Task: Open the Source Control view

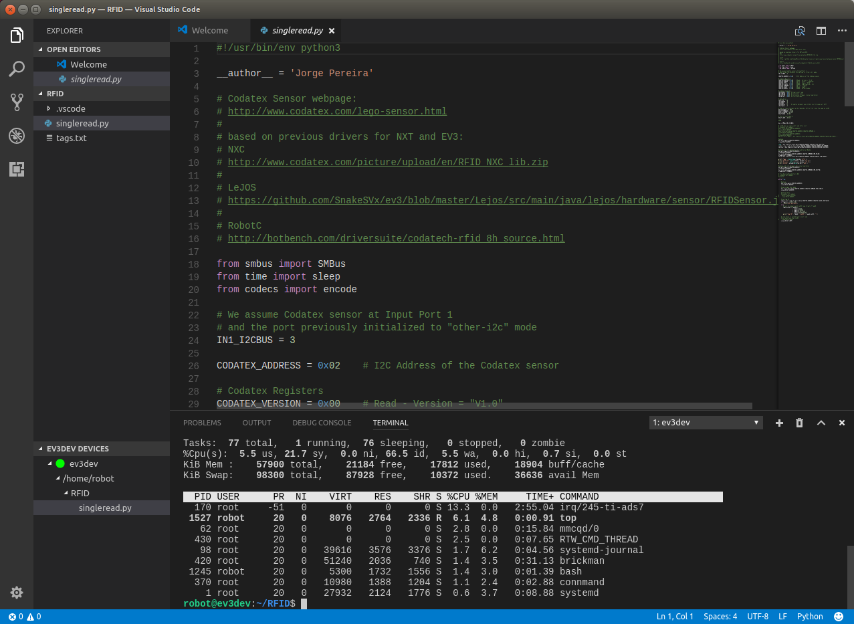Action: (17, 102)
